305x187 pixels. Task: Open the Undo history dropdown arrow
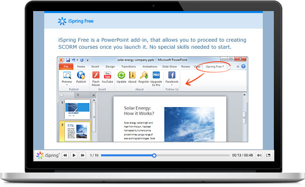coord(77,60)
